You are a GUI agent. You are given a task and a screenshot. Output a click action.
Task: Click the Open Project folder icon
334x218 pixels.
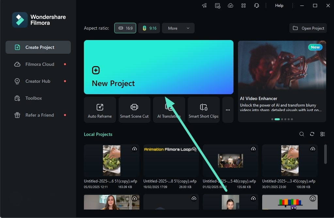[x=295, y=28]
